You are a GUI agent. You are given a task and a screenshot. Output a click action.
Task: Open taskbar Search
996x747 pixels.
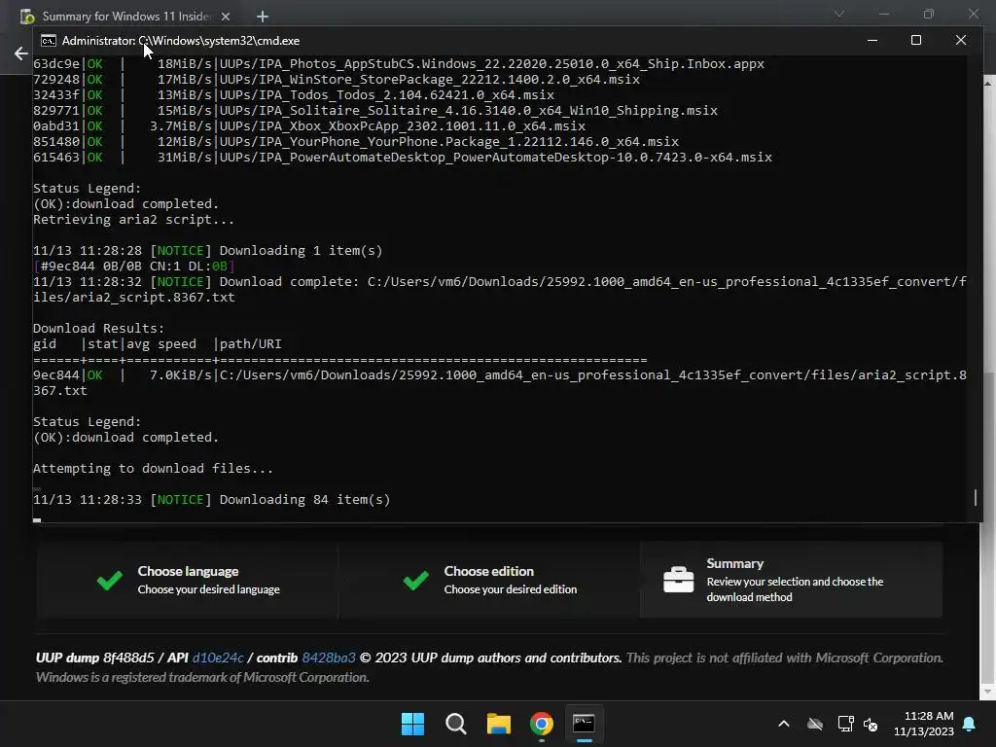click(x=455, y=724)
